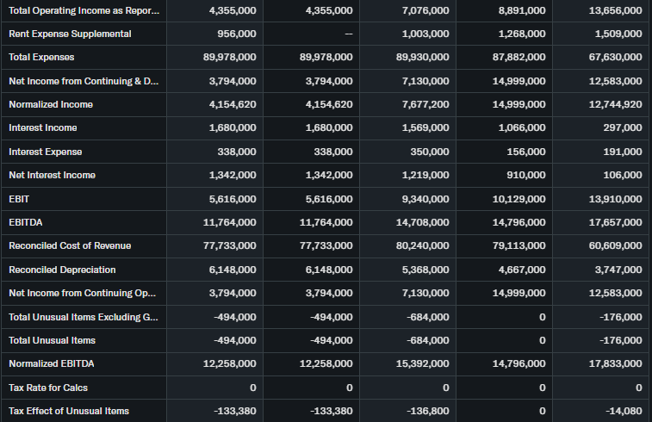Select the EBIT row label
The width and height of the screenshot is (652, 422).
(19, 199)
